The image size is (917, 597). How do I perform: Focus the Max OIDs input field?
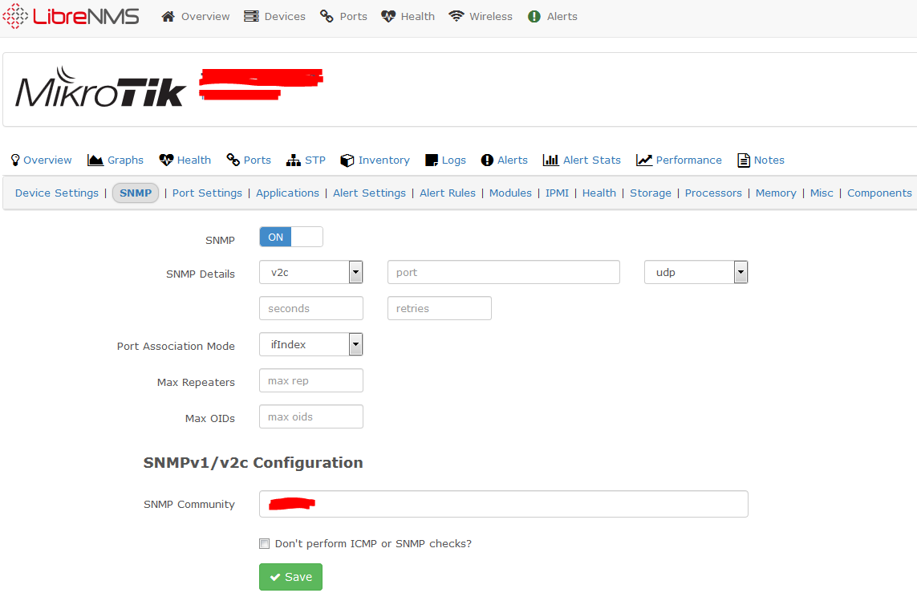311,417
